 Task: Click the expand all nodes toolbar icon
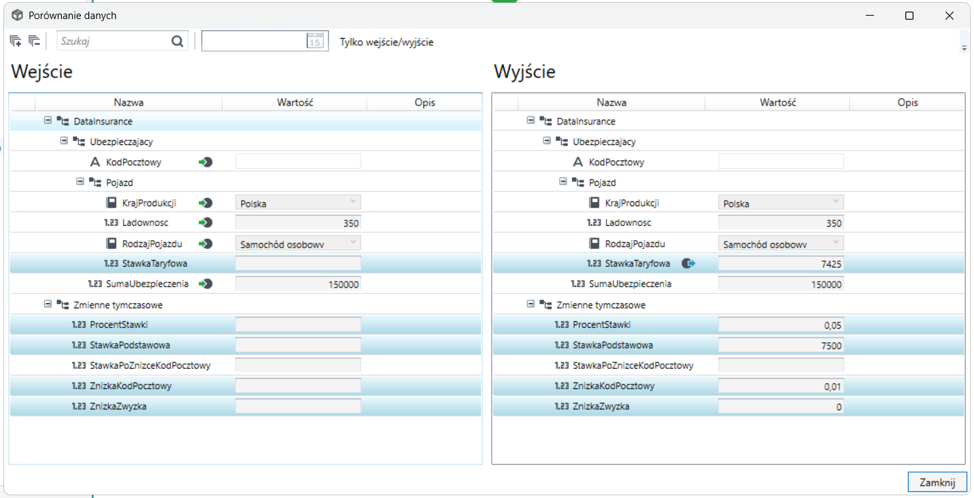click(16, 41)
